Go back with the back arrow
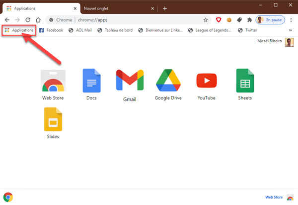The width and height of the screenshot is (298, 205). tap(7, 20)
